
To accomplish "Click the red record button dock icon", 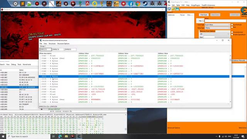I will point(37,3).
